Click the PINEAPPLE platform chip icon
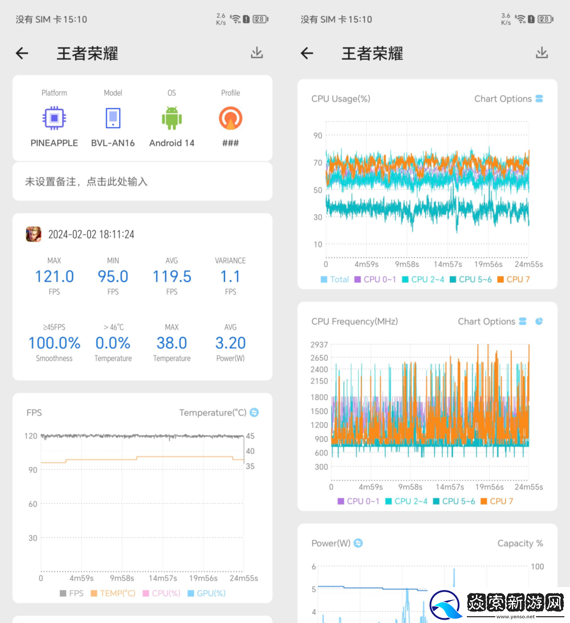Viewport: 570px width, 623px height. tap(54, 118)
